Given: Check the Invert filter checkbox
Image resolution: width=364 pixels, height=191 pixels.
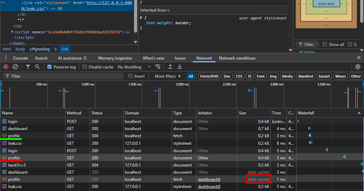Looking at the screenshot, I should [x=130, y=76].
